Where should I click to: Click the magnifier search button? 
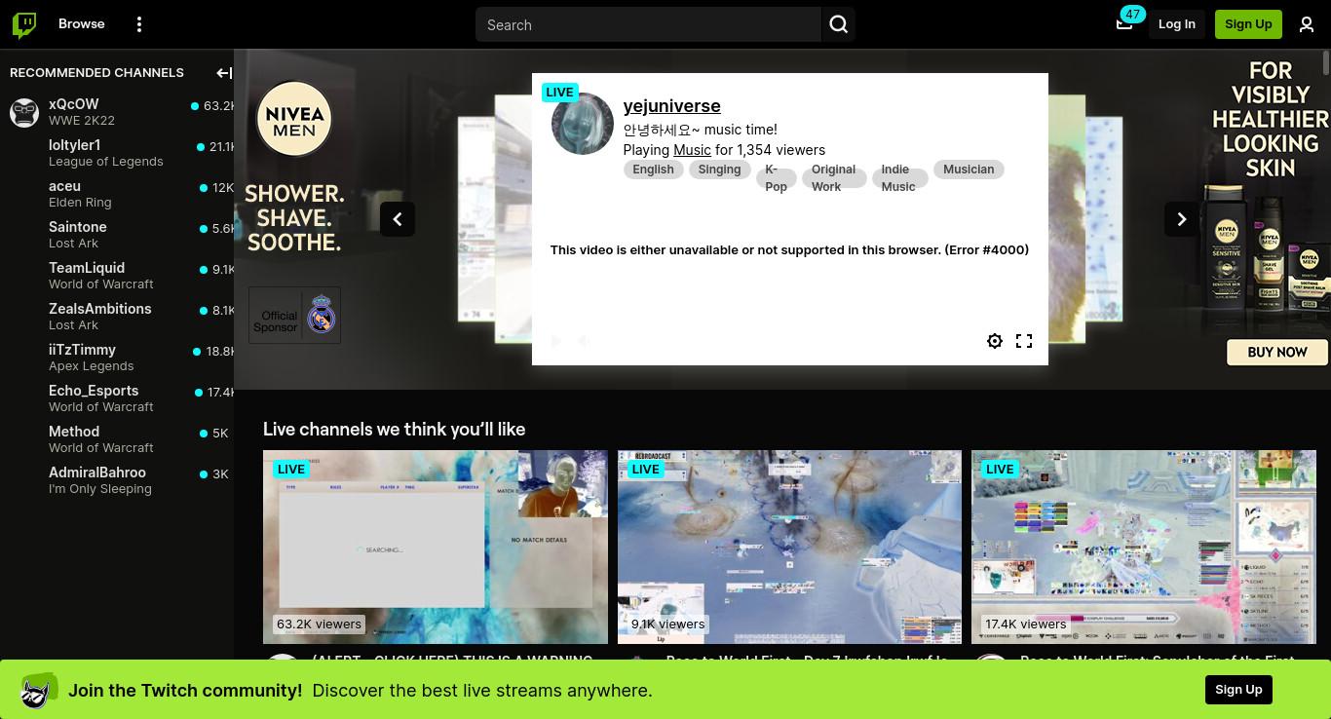(x=839, y=24)
